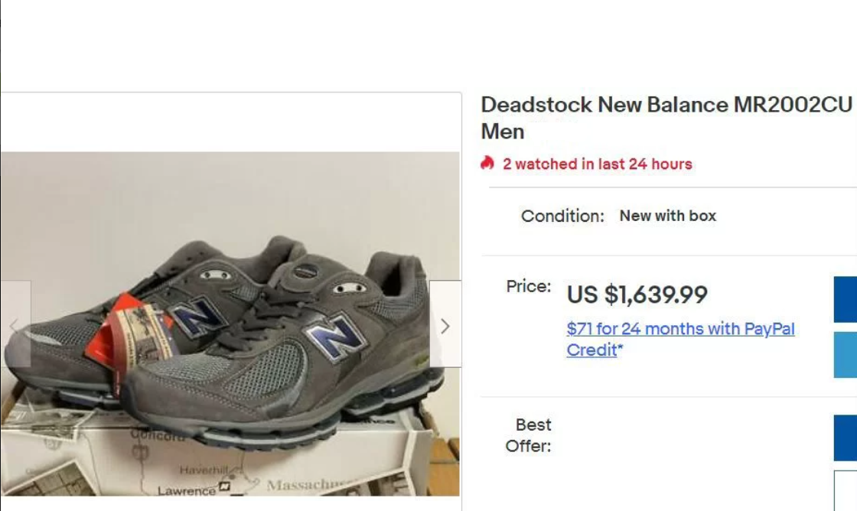Image resolution: width=857 pixels, height=511 pixels.
Task: Click the asterisk after the PayPal Credit link
Action: pos(621,349)
